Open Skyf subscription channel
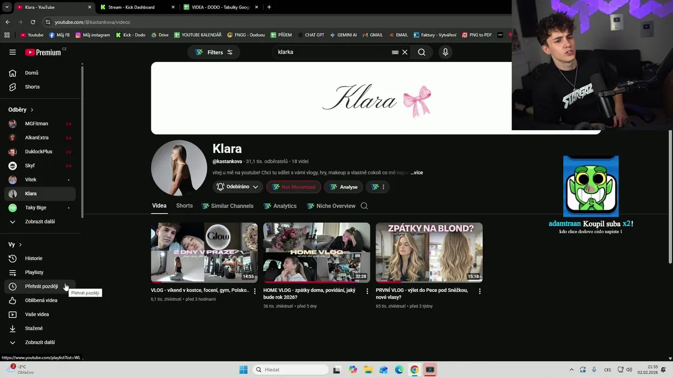Screen dimensions: 673x378 tap(40, 165)
